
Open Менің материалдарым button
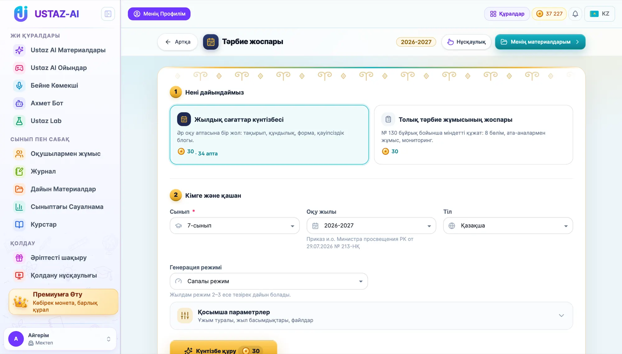(x=540, y=42)
